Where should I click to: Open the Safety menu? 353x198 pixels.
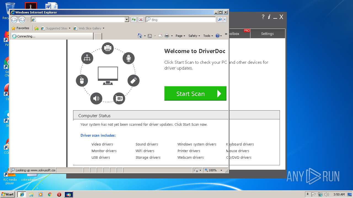(194, 36)
